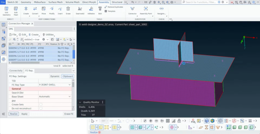Viewport: 260px width, 134px height.
Task: Click the Search Dist value field
Action: click(x=55, y=93)
